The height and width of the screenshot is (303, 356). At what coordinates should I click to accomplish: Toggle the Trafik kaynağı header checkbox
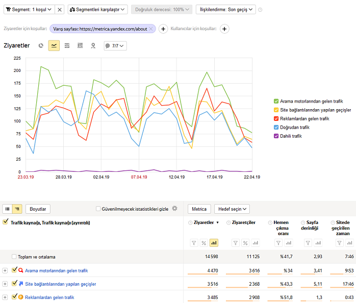point(5,222)
